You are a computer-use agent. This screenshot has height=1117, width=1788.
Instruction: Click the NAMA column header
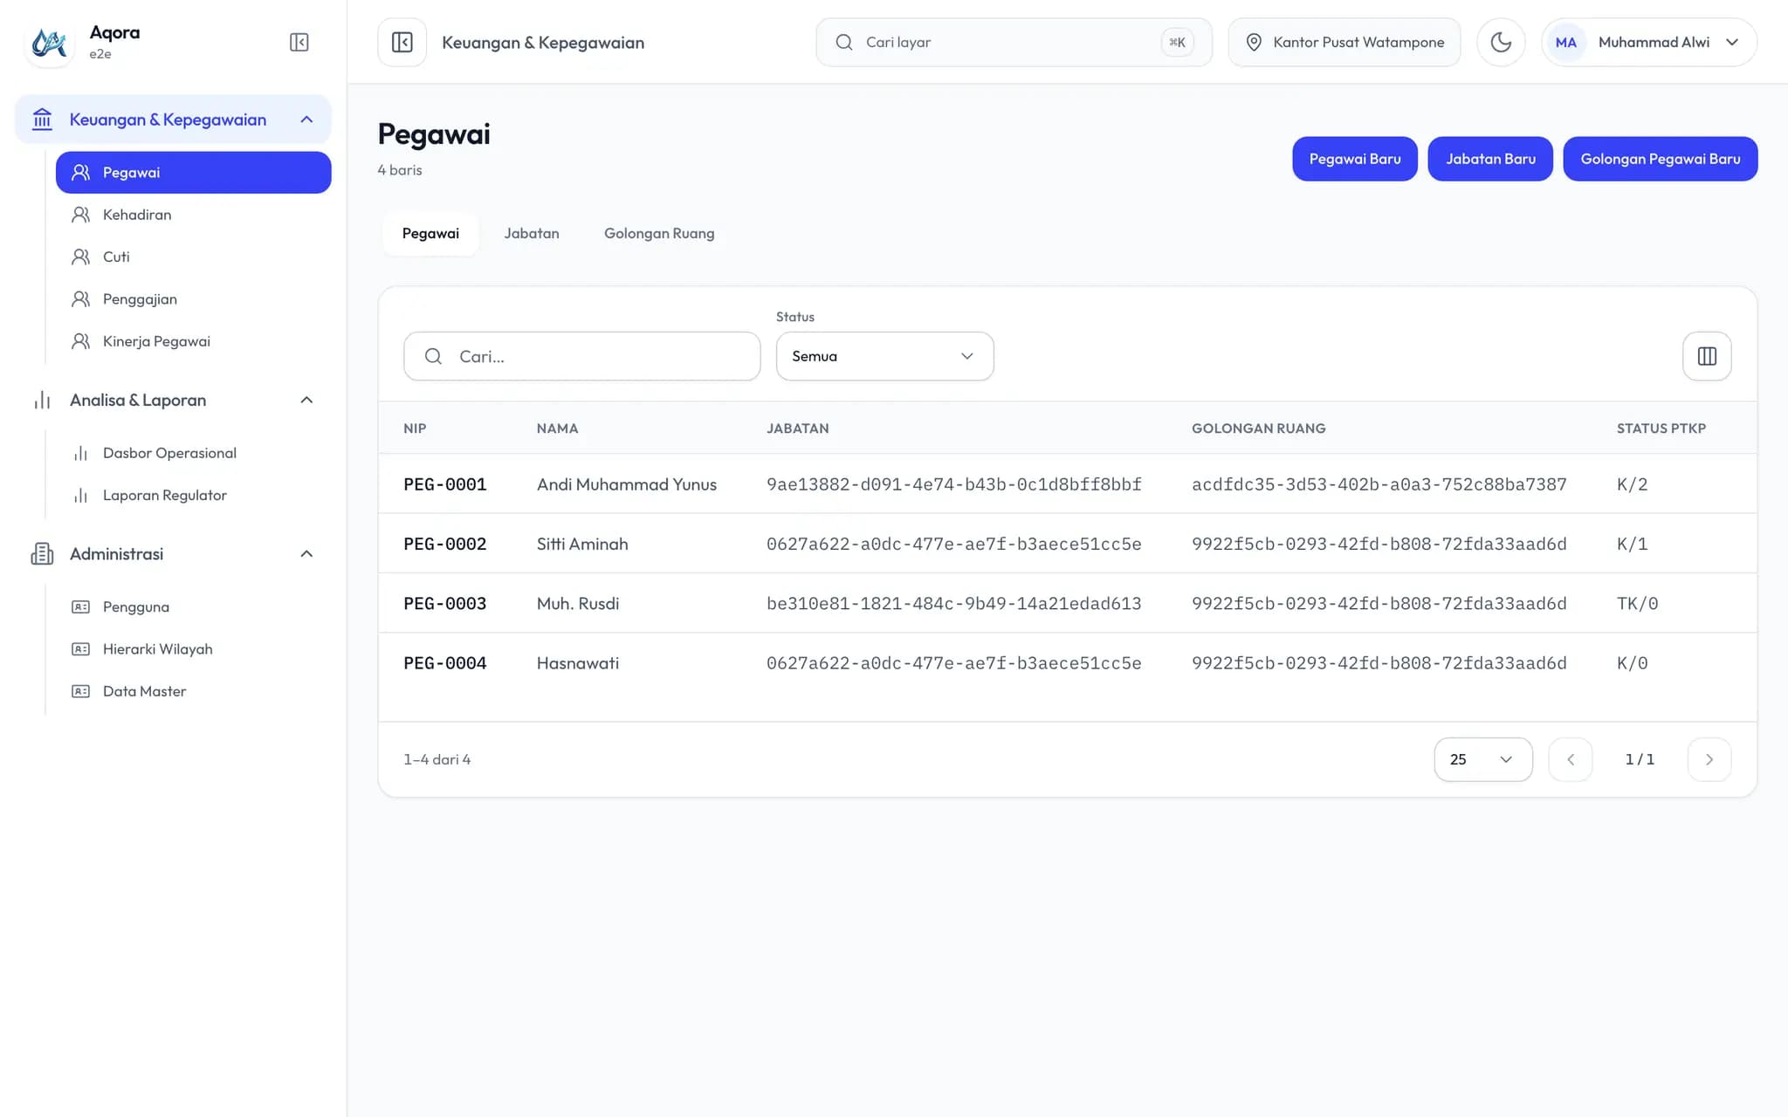(557, 428)
